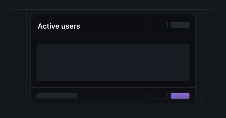This screenshot has width=226, height=118.
Task: Click the crosshair circle at top-right guide
Action: (x=200, y=9)
